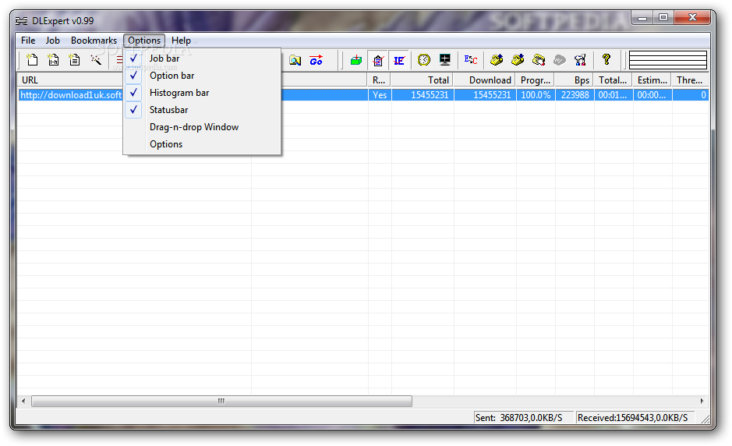Viewport: 732px width, 446px height.
Task: Toggle the IE integration icon
Action: pos(399,60)
